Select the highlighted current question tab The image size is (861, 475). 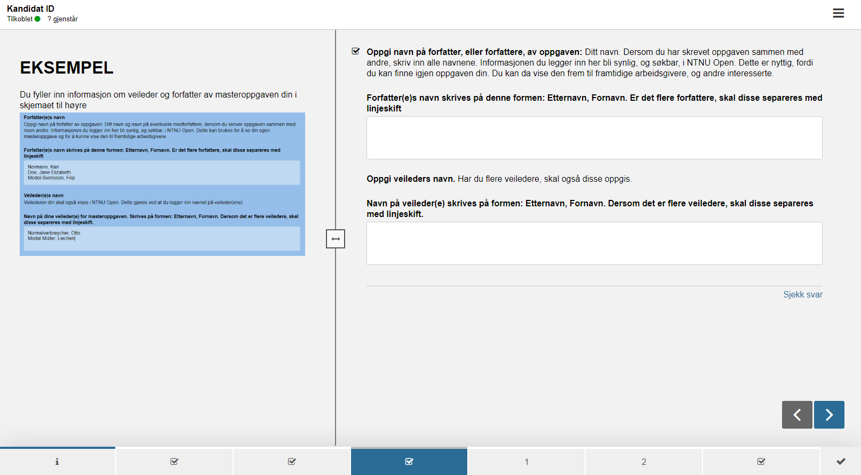(409, 462)
